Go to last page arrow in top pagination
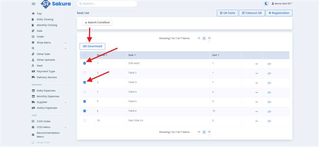Screen dimensions: 319x147 pos(209,38)
